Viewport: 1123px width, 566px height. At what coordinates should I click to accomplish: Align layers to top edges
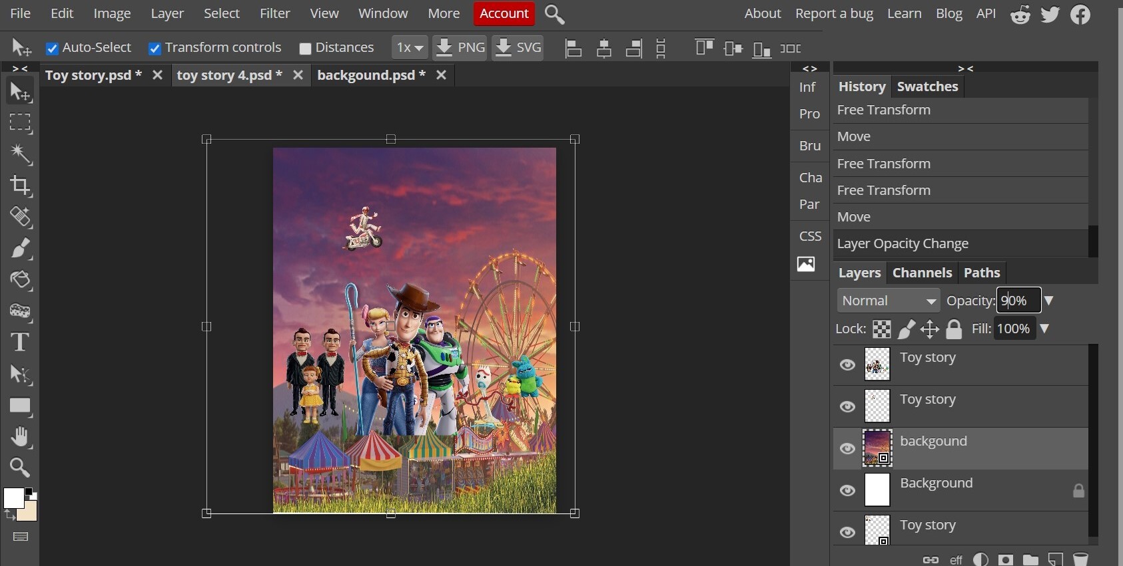(704, 49)
